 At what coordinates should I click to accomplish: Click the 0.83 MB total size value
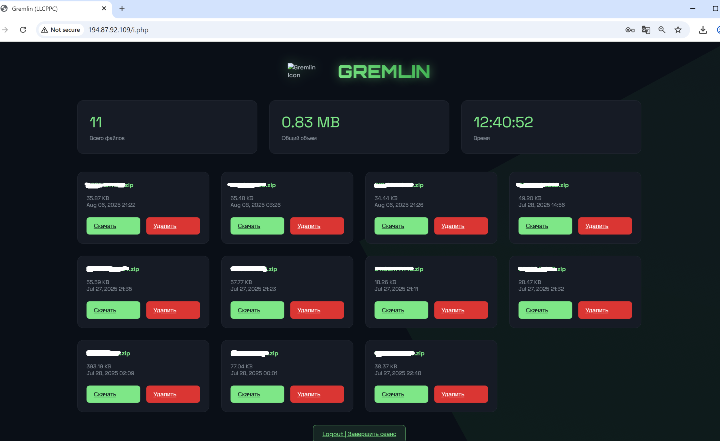(311, 122)
